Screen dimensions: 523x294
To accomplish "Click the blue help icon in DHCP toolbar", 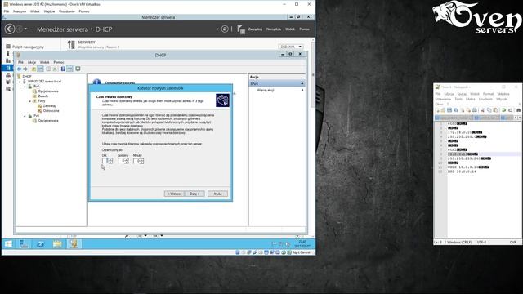I will point(63,69).
